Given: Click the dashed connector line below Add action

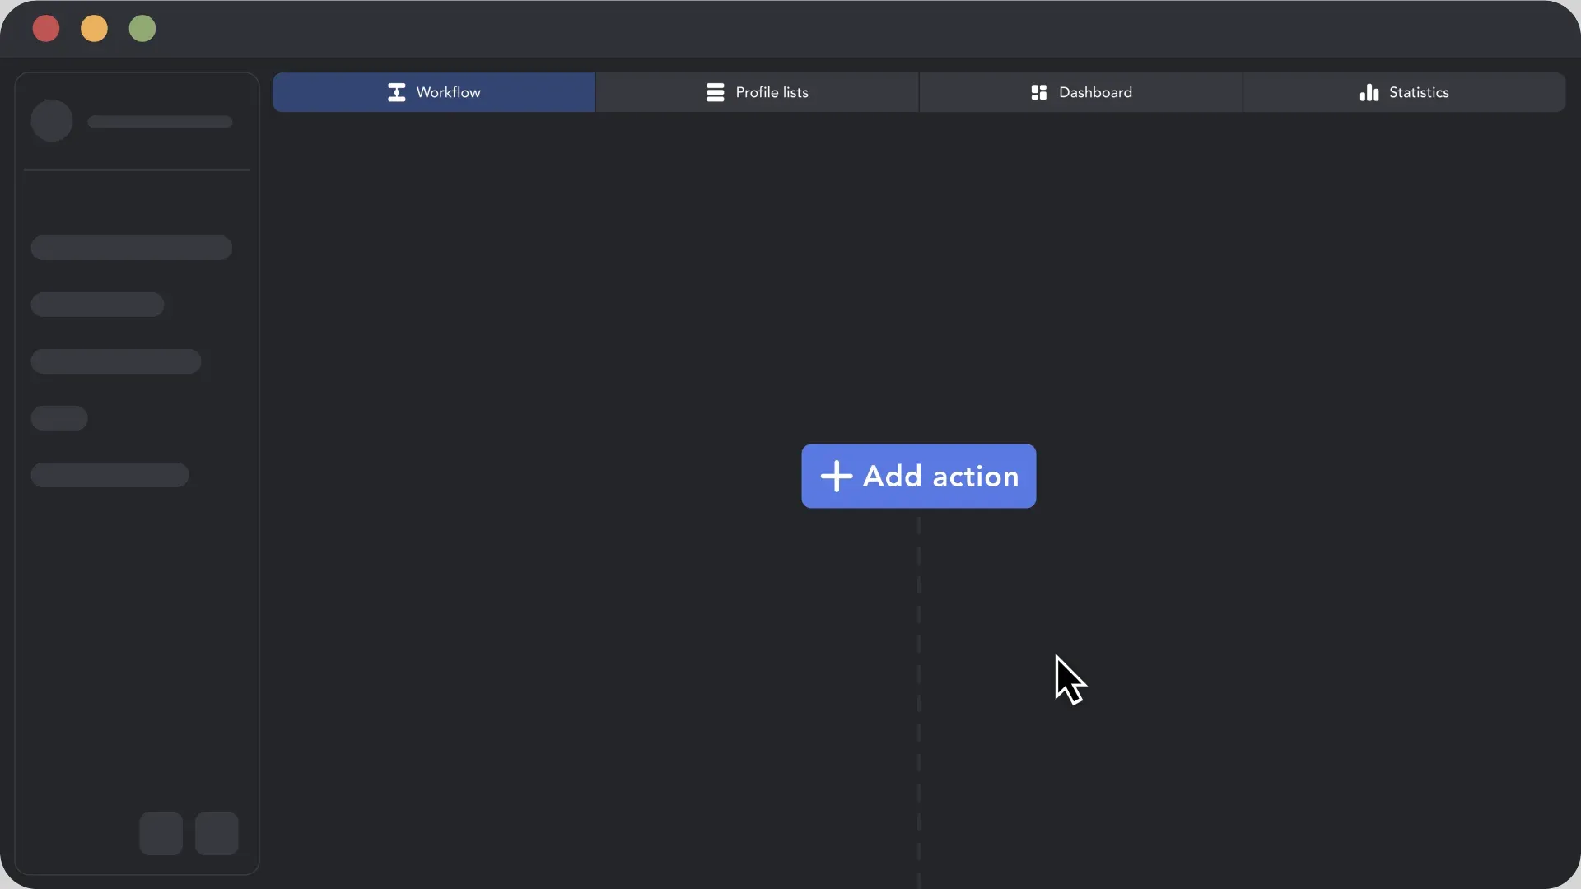Looking at the screenshot, I should pos(919,700).
